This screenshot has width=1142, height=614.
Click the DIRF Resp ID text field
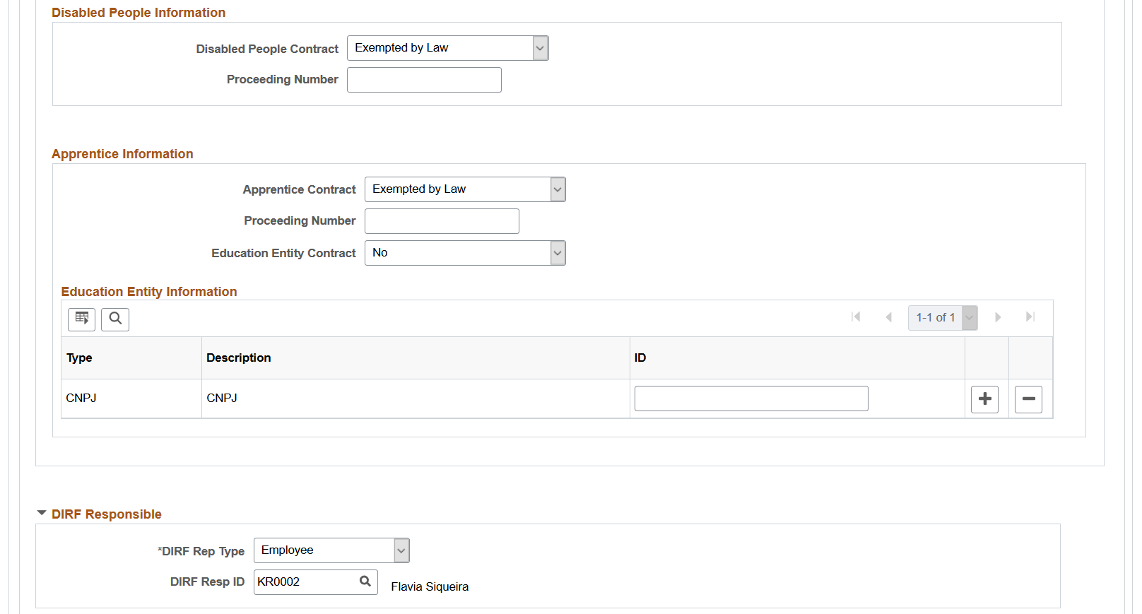(305, 582)
